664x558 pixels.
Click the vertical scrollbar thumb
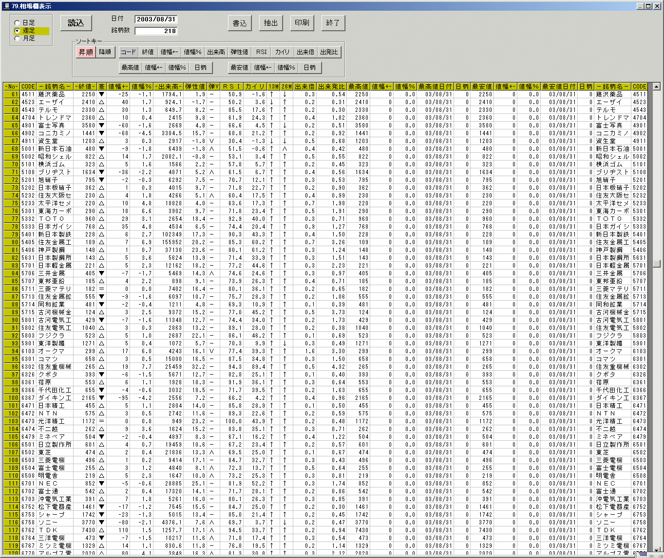click(656, 263)
